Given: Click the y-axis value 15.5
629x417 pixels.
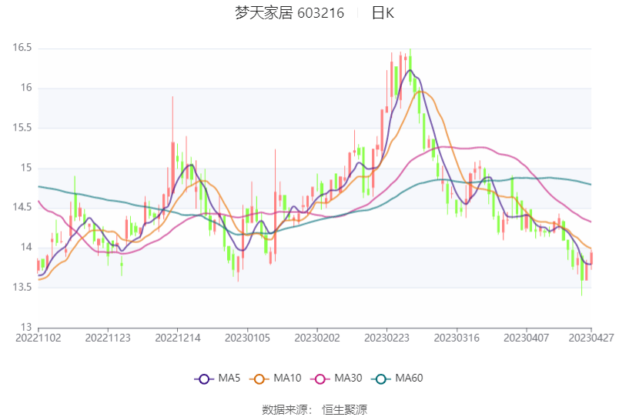Looking at the screenshot, I should (22, 128).
